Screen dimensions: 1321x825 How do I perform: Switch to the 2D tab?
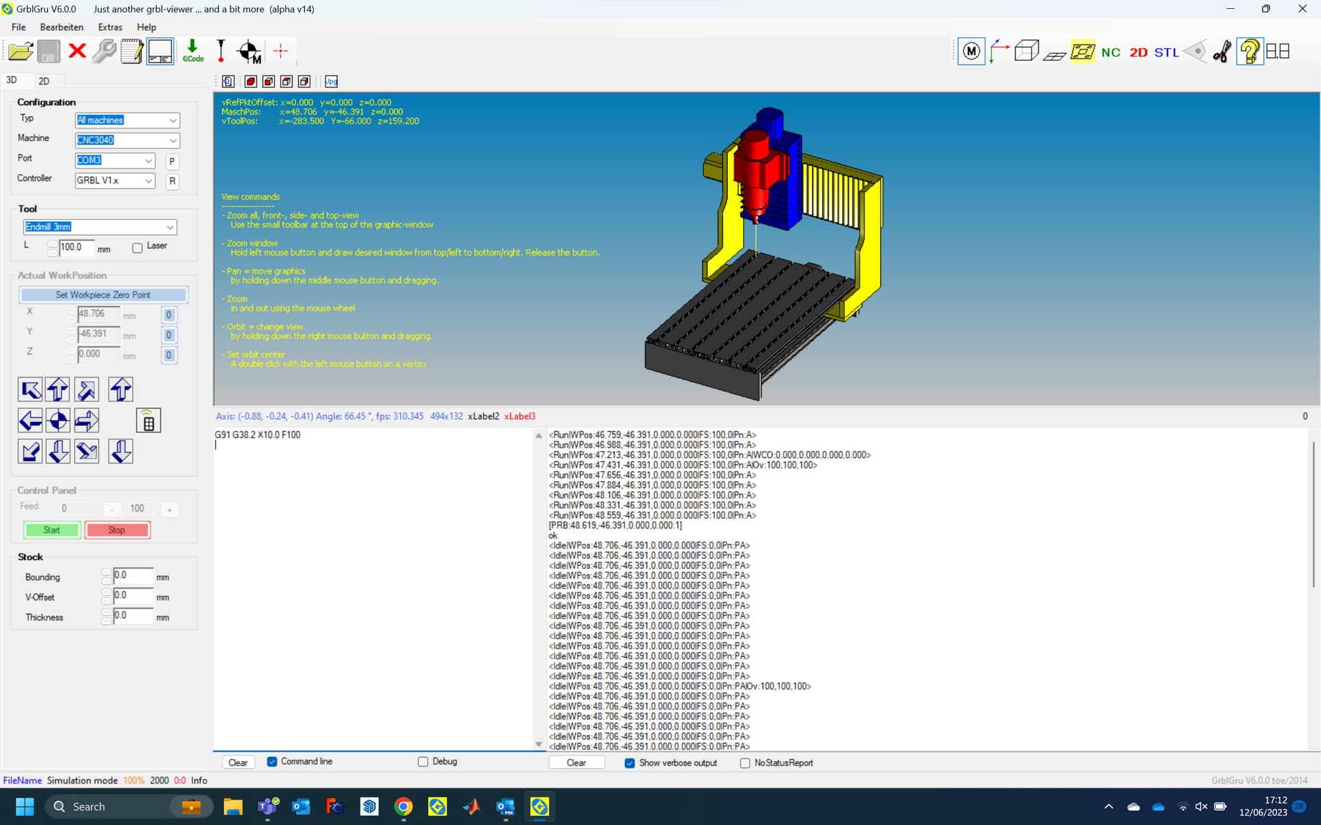coord(43,81)
